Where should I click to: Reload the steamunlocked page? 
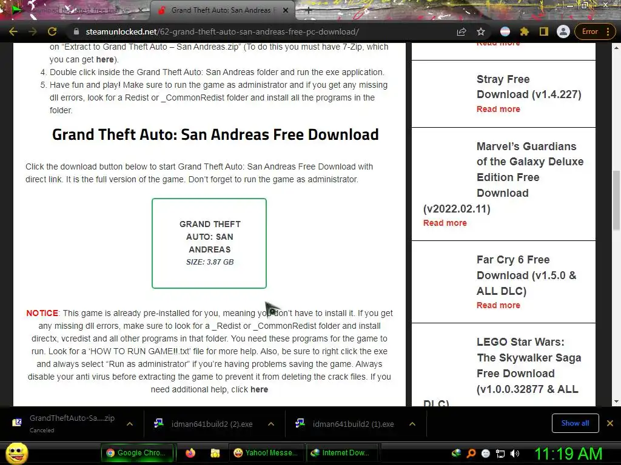(52, 31)
